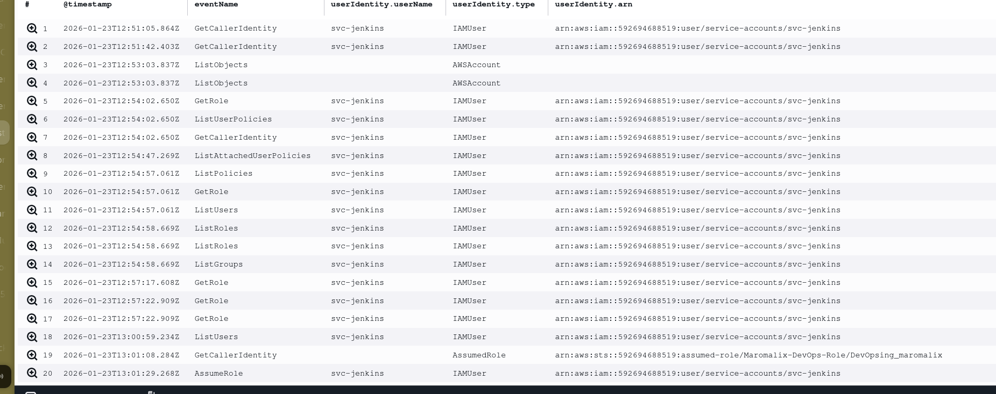Click the ListUserPolicies event in row 6
996x394 pixels.
point(233,119)
